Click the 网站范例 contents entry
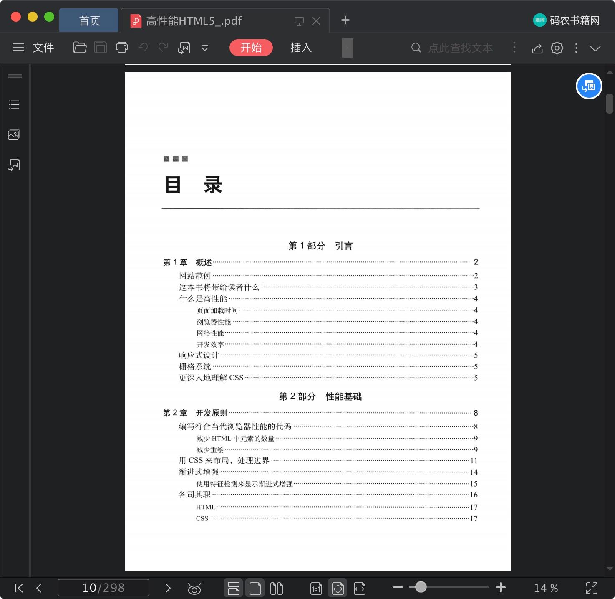This screenshot has height=599, width=615. (x=328, y=276)
